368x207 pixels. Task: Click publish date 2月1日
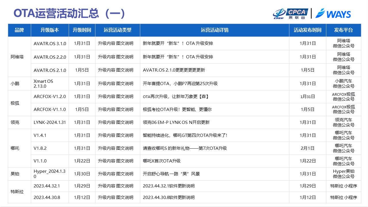coord(308,148)
